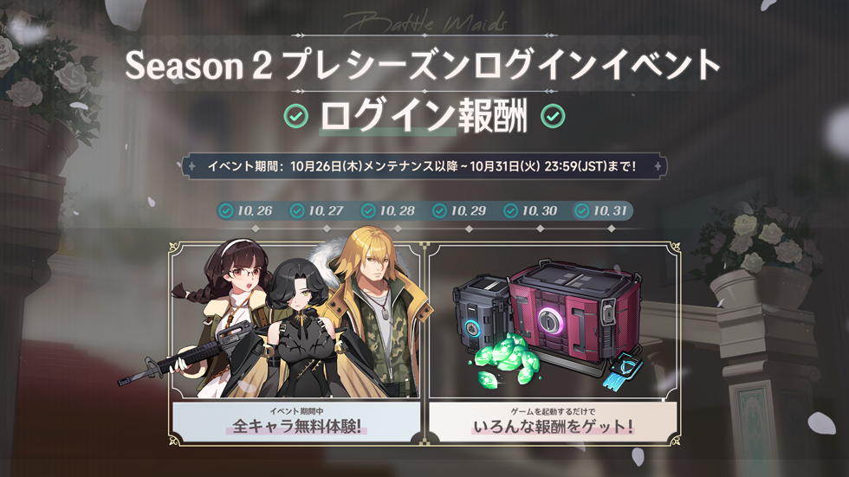Click the dark grey crate with blue light
This screenshot has height=477, width=849.
point(481,315)
